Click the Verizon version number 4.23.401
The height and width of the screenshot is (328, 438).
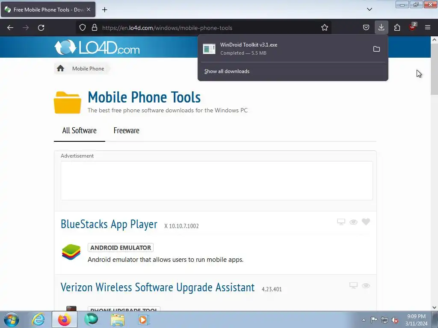272,289
